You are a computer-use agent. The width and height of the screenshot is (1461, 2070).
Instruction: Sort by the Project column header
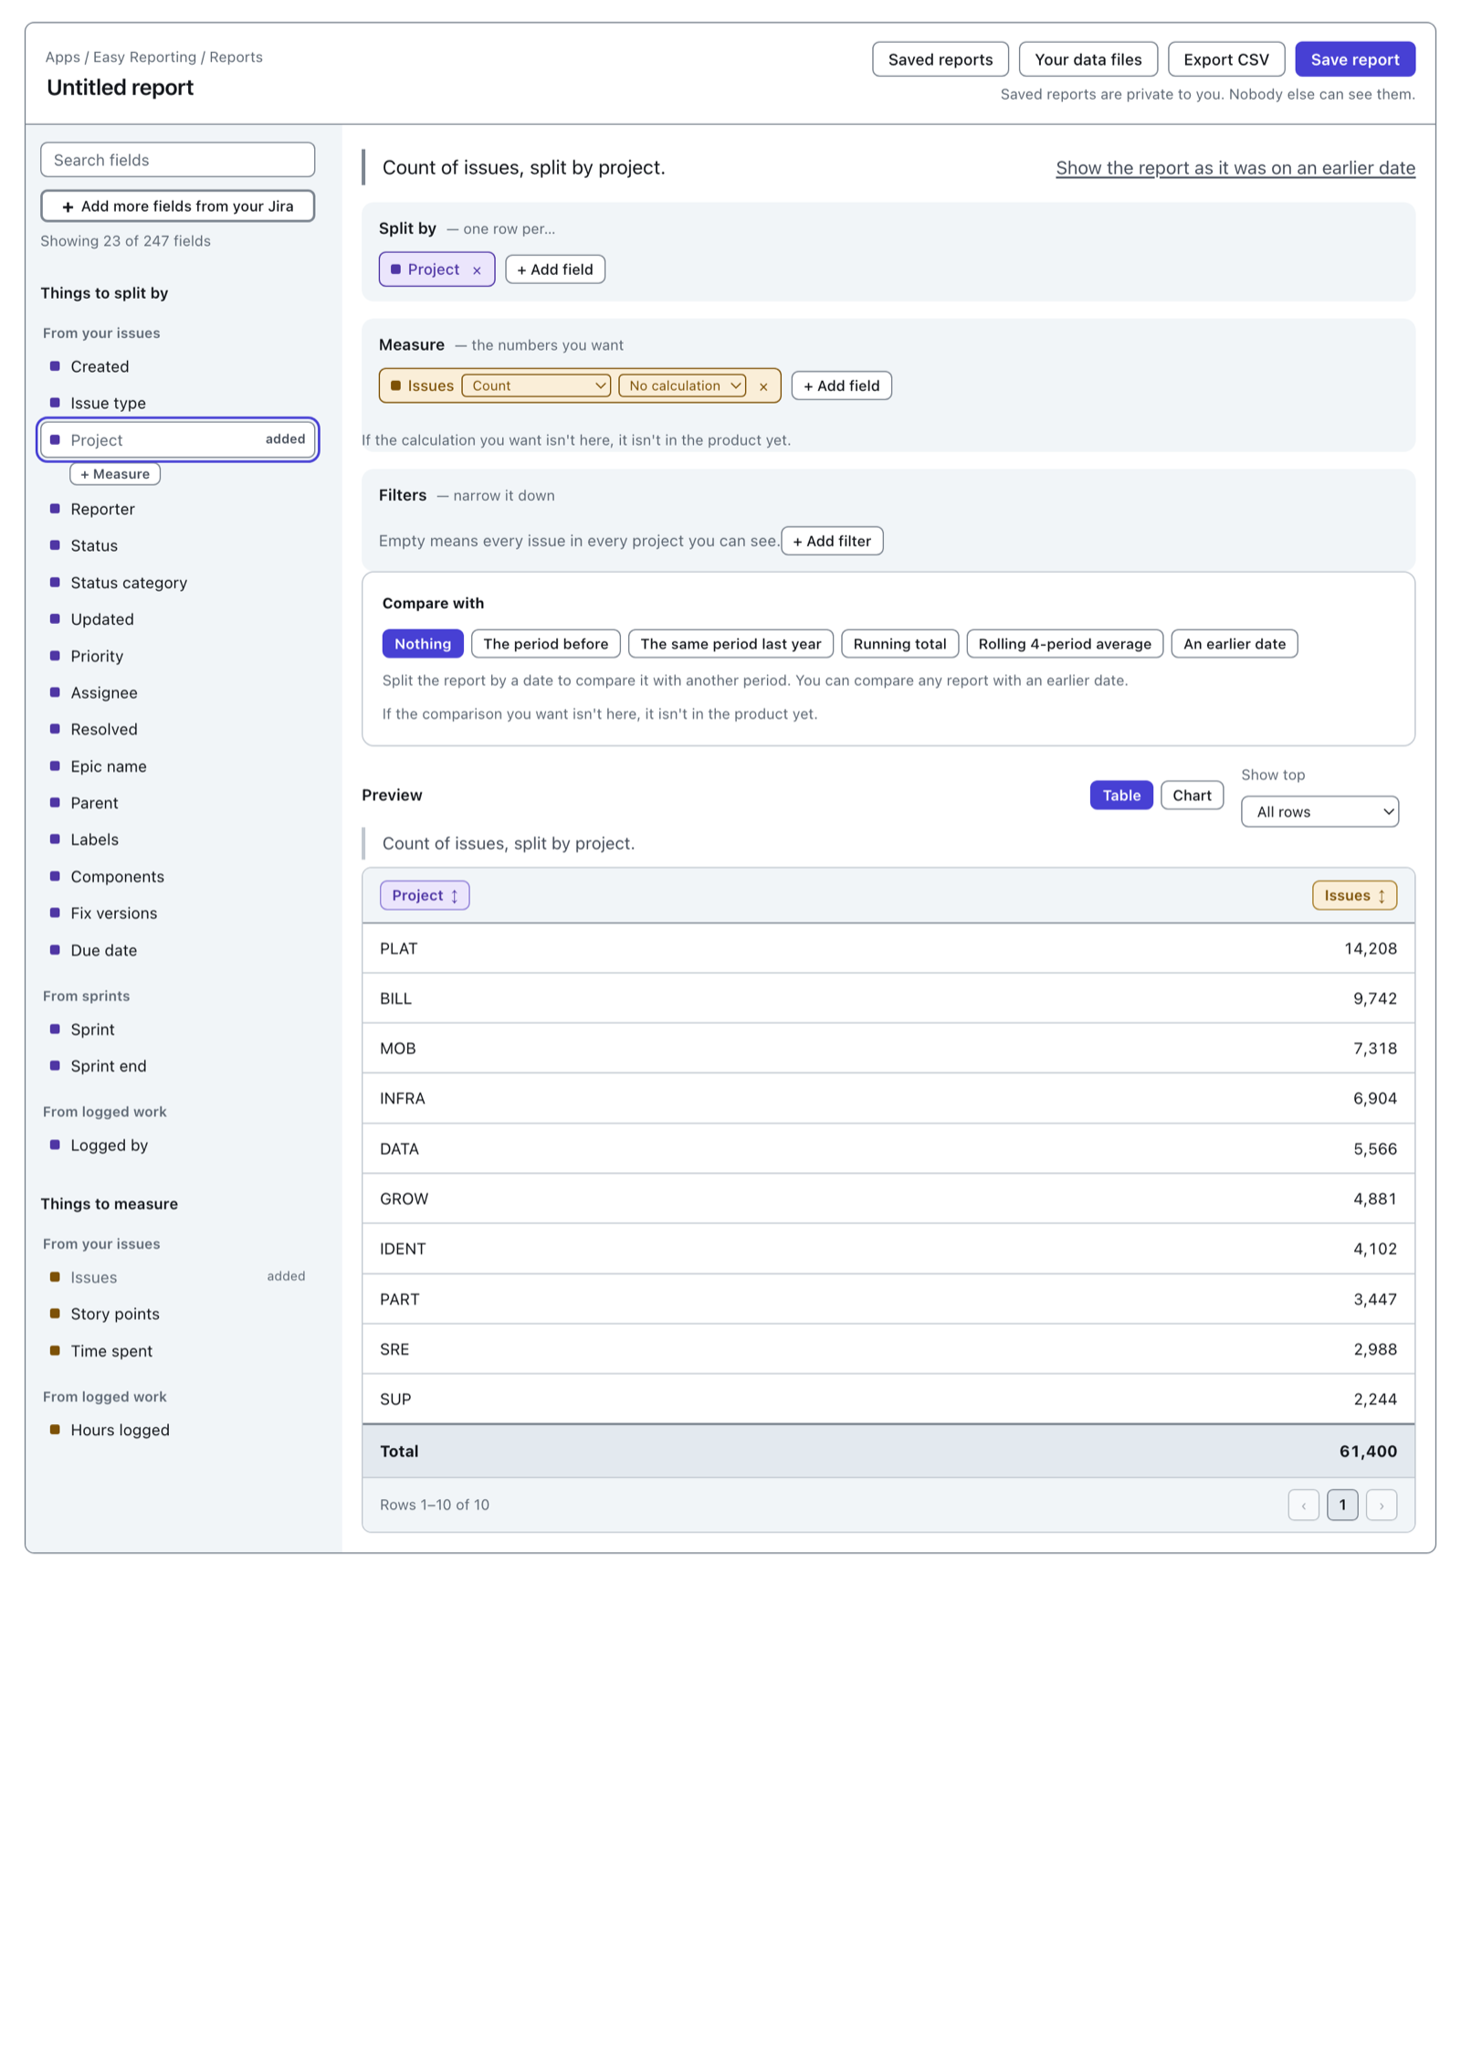click(425, 896)
